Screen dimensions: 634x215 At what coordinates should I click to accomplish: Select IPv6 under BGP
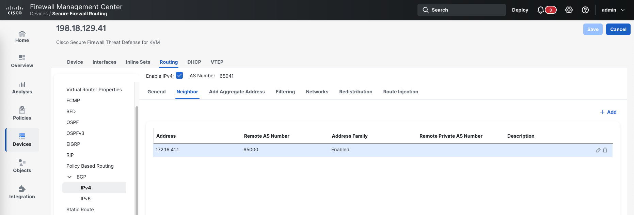85,199
